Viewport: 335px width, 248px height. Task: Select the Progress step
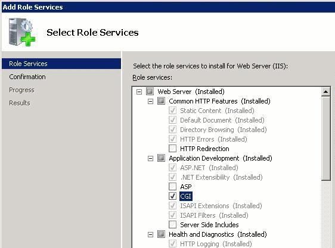pyautogui.click(x=21, y=90)
